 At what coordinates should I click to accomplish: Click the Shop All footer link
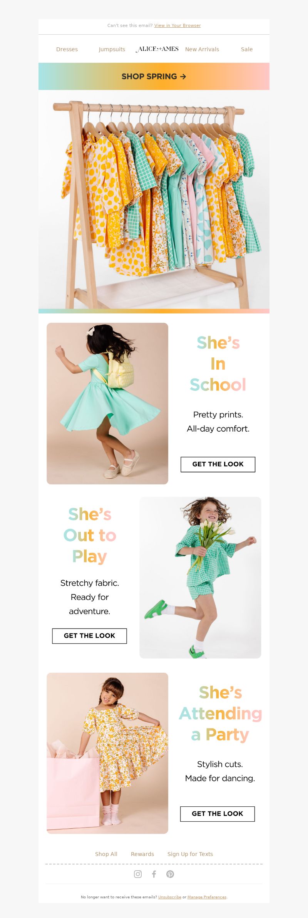click(x=106, y=854)
